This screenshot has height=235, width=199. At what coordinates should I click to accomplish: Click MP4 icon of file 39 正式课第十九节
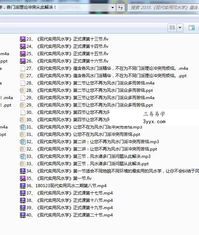click(23, 208)
